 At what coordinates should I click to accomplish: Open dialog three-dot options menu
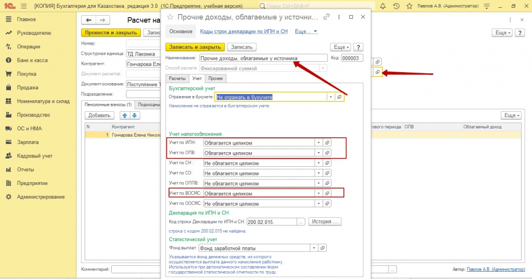[339, 17]
